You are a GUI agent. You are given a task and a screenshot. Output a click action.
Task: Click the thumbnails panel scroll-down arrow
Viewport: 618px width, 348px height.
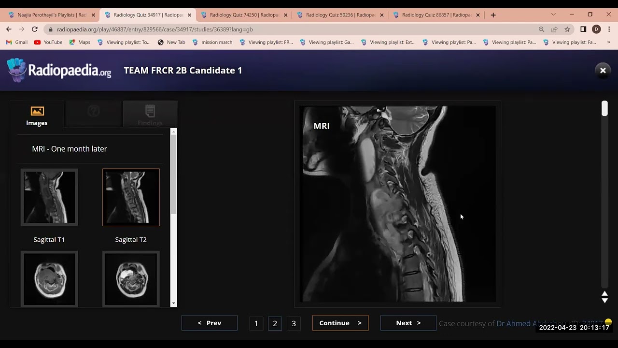click(x=174, y=303)
